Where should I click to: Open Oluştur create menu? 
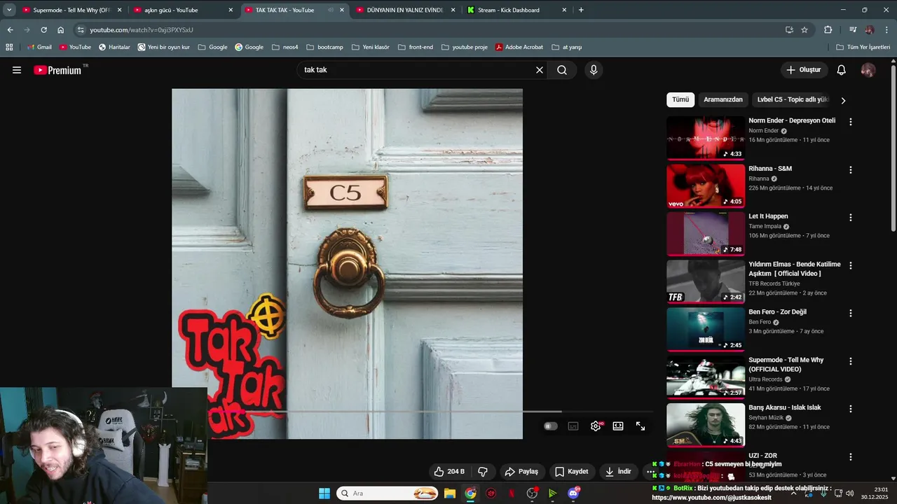pyautogui.click(x=804, y=70)
